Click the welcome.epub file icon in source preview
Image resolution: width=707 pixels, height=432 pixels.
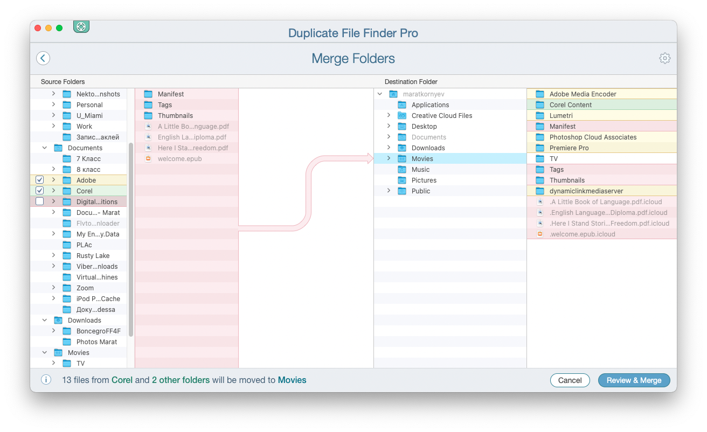pyautogui.click(x=148, y=158)
